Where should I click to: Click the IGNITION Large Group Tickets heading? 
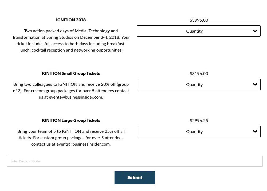tap(71, 120)
